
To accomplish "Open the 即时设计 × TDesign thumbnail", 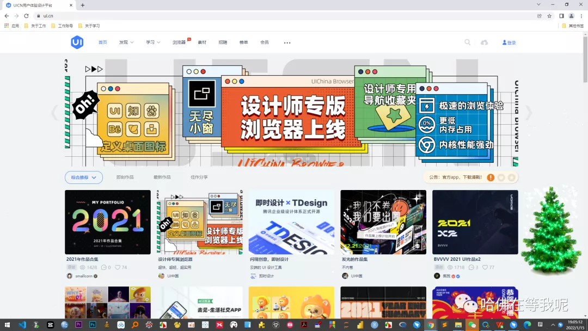I will [x=291, y=222].
